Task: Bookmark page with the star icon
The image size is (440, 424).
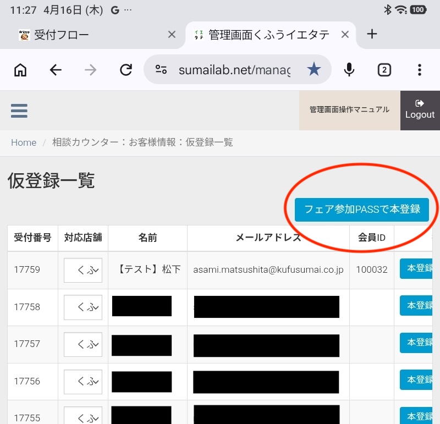Action: click(x=313, y=69)
